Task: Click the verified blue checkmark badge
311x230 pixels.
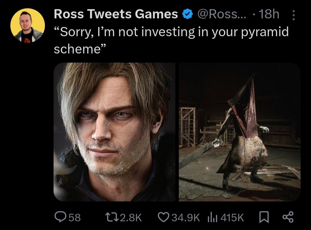Action: [188, 14]
